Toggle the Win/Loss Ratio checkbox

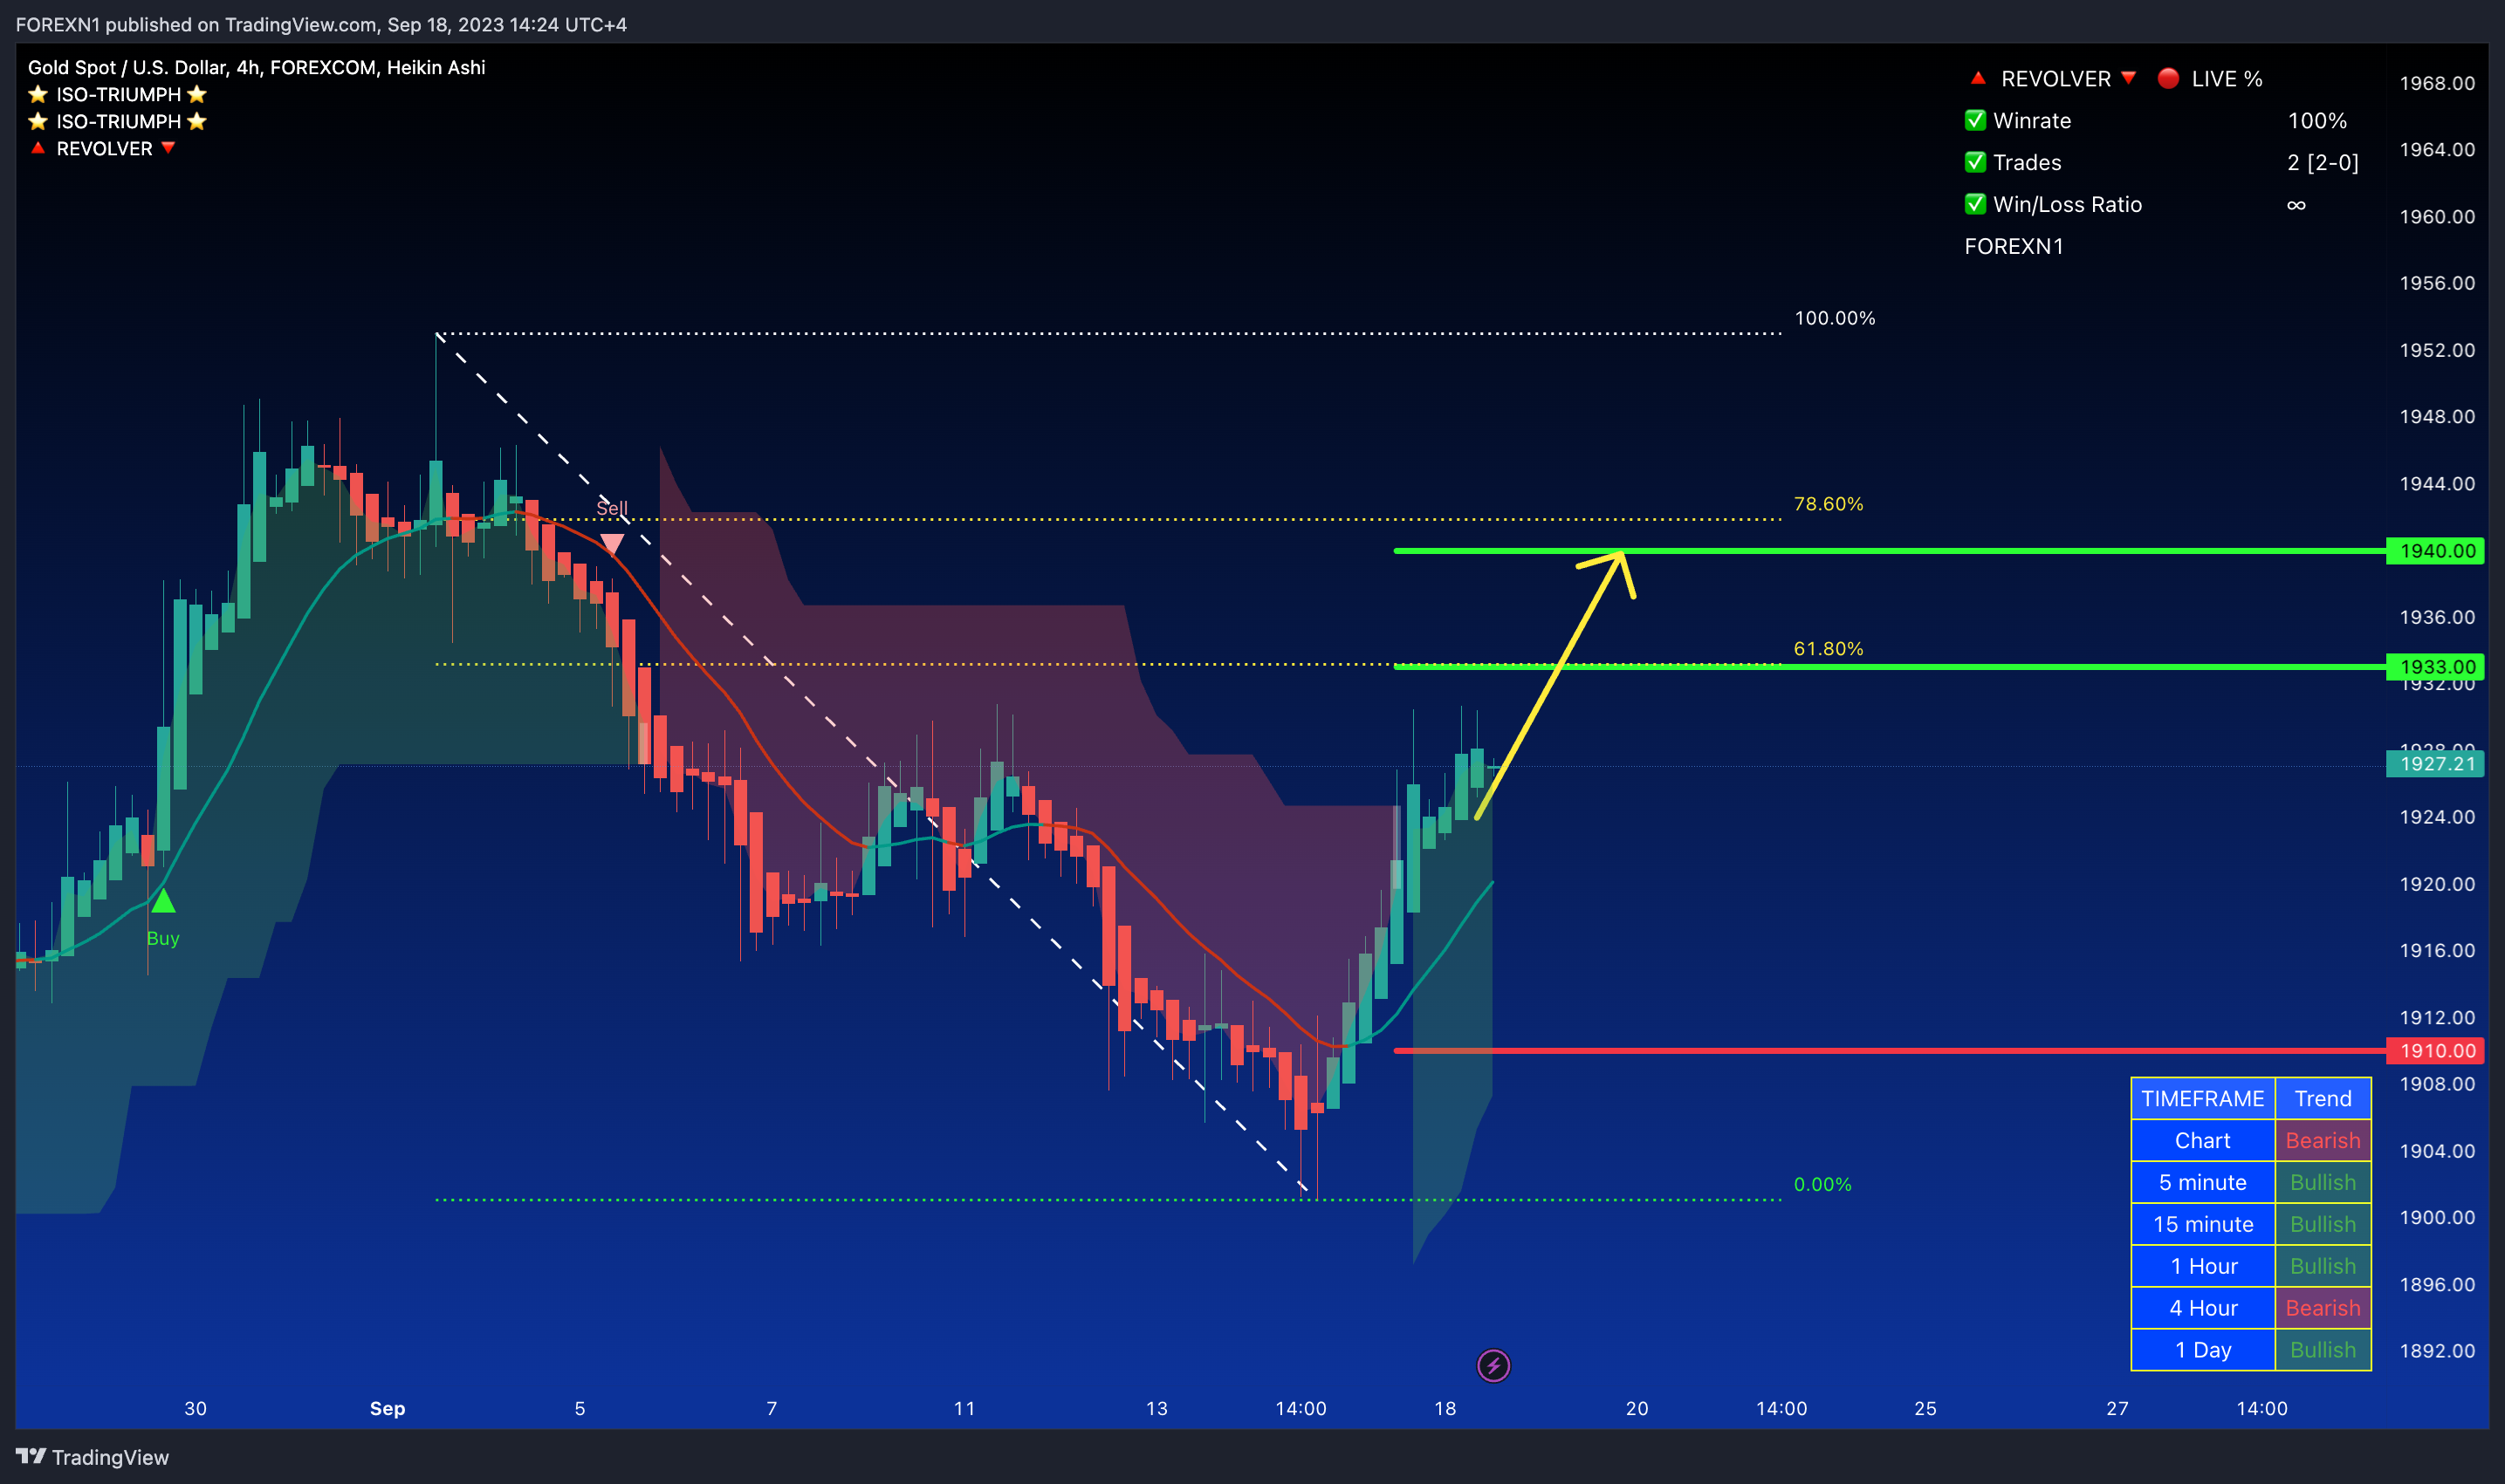(1976, 204)
